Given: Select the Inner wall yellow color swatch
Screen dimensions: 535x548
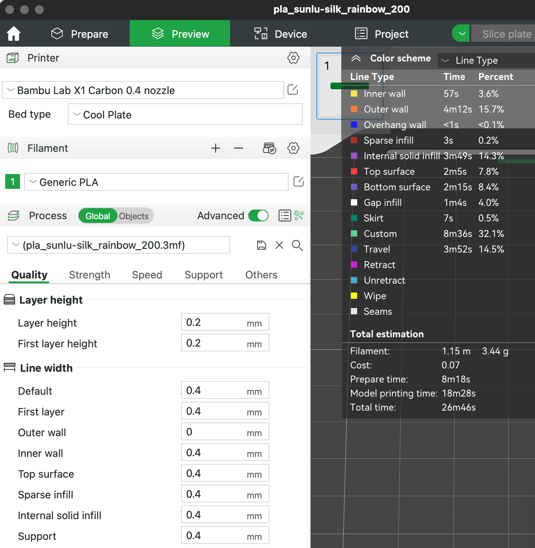Looking at the screenshot, I should click(x=354, y=94).
